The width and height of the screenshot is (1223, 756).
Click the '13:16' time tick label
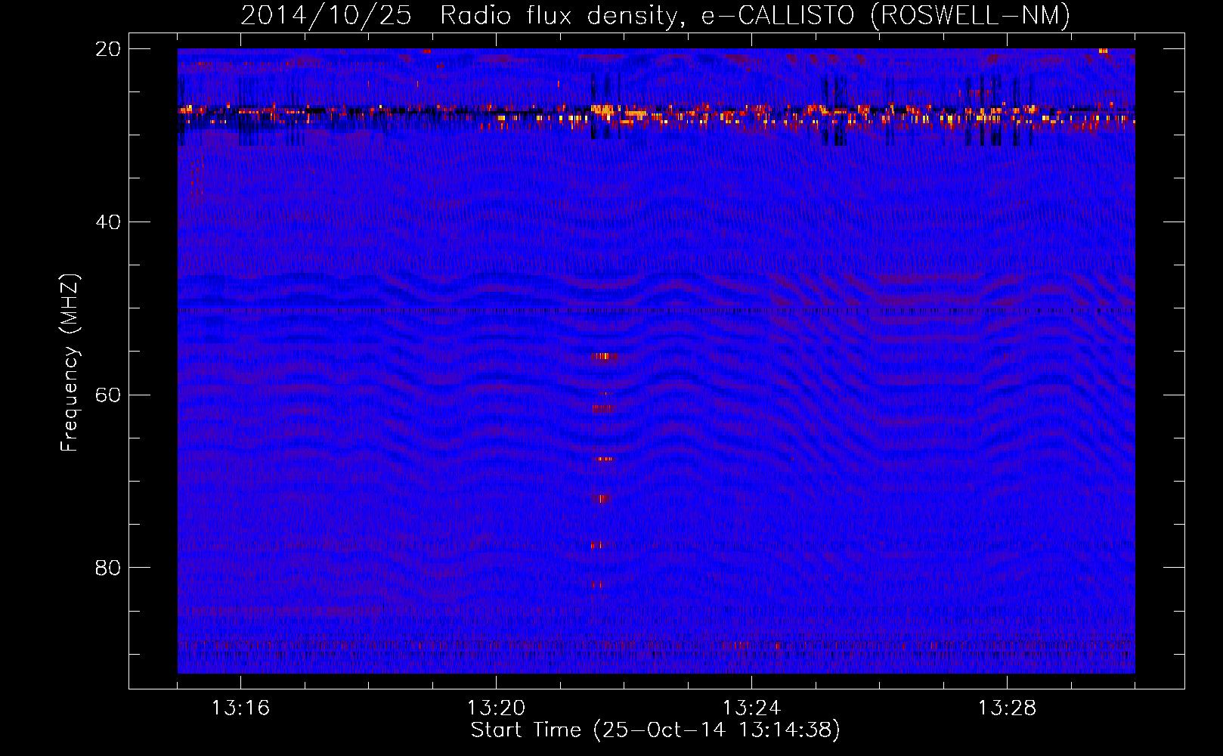tap(240, 708)
